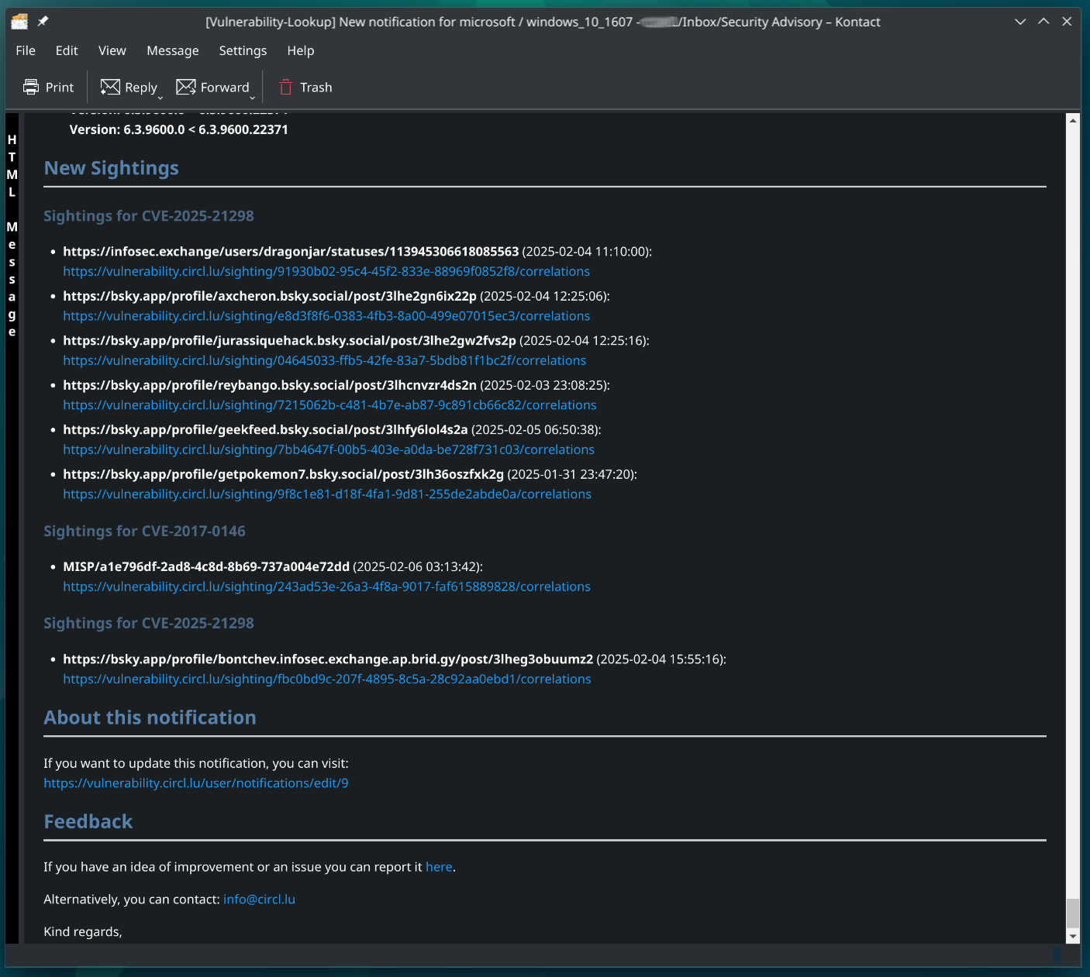This screenshot has height=977, width=1090.
Task: Click the scrollbar down arrow
Action: (1073, 936)
